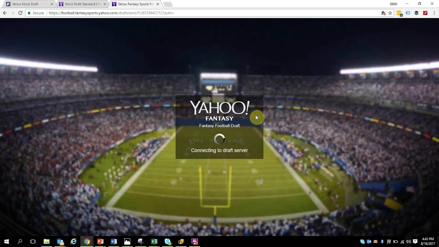The height and width of the screenshot is (247, 439).
Task: View site security info via Secure padlock
Action: coord(36,13)
